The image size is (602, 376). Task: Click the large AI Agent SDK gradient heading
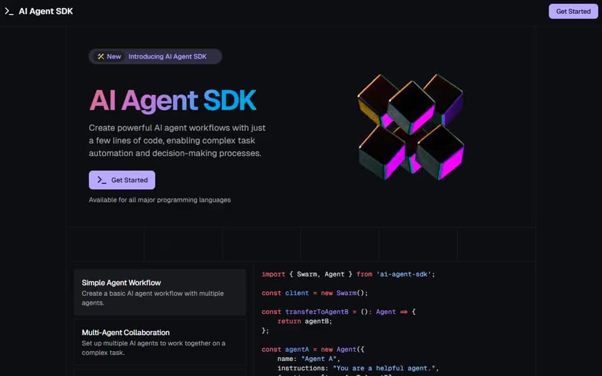click(x=173, y=100)
